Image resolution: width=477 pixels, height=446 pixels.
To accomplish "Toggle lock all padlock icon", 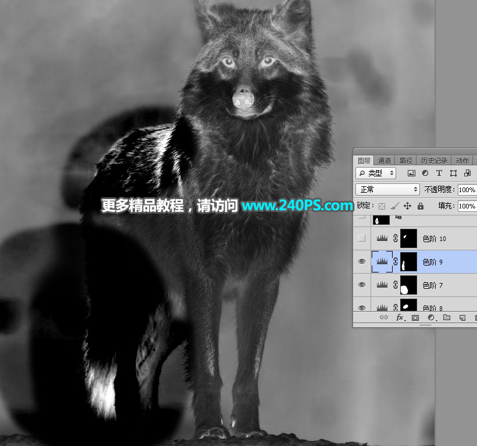I will pyautogui.click(x=421, y=206).
